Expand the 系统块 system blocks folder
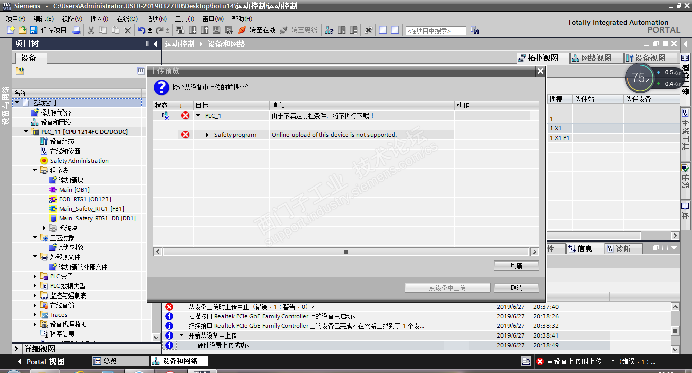 tap(44, 228)
